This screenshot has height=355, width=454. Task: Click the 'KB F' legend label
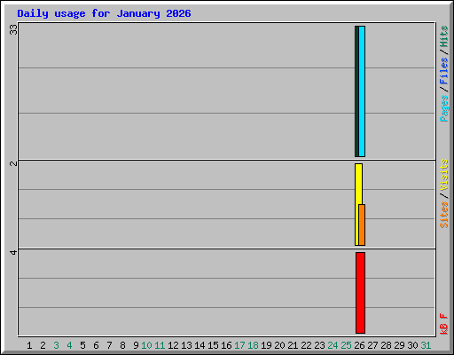pyautogui.click(x=443, y=324)
